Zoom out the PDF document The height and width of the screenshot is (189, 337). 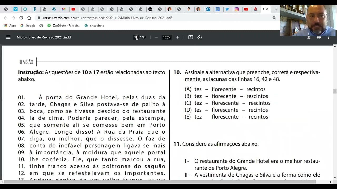pos(156,37)
